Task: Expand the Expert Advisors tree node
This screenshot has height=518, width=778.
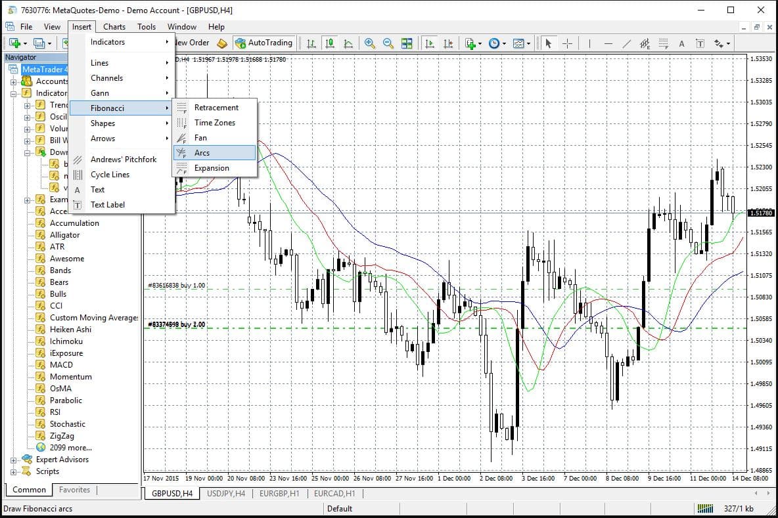Action: [14, 460]
